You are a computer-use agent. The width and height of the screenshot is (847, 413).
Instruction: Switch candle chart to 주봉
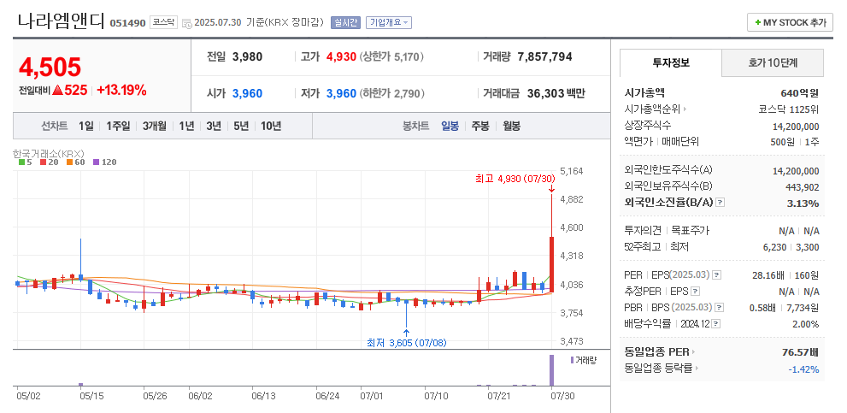(x=480, y=127)
